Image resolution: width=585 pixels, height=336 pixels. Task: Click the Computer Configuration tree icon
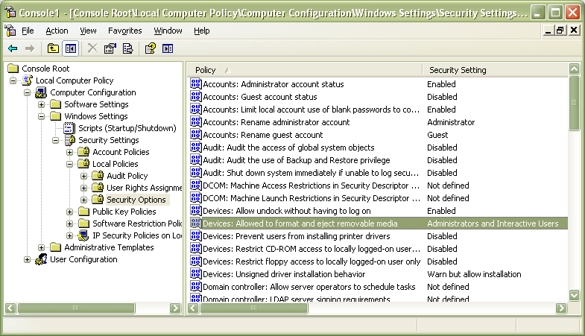(x=41, y=92)
